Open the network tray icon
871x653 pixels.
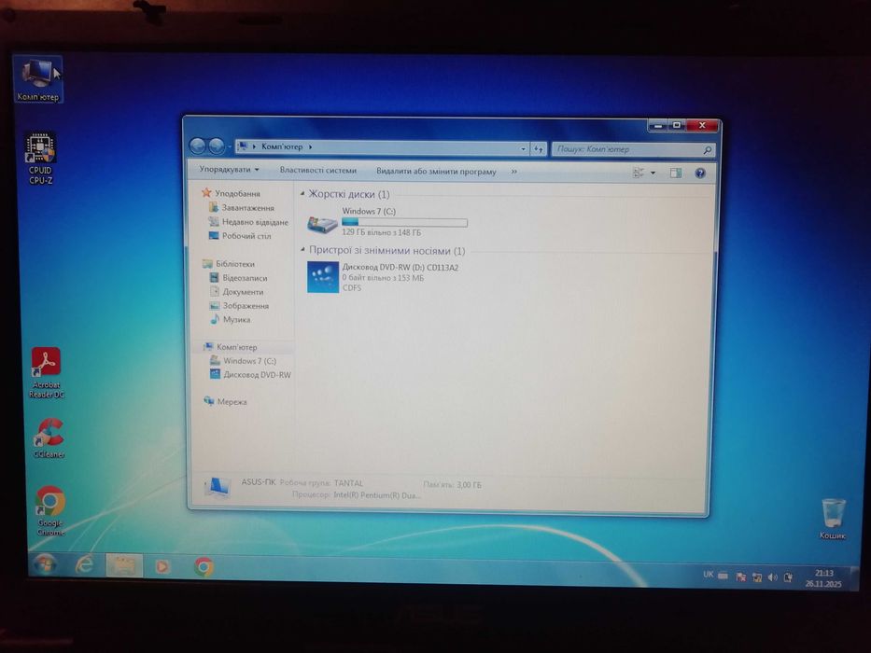[x=756, y=577]
